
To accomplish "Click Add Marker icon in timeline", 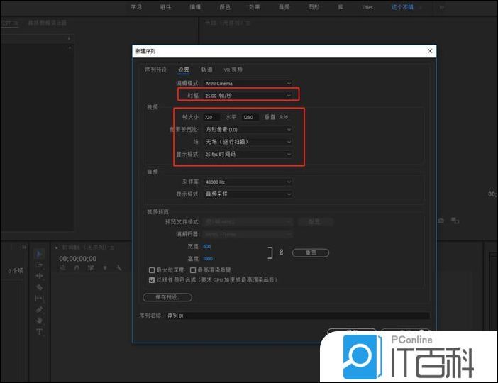I will [105, 268].
